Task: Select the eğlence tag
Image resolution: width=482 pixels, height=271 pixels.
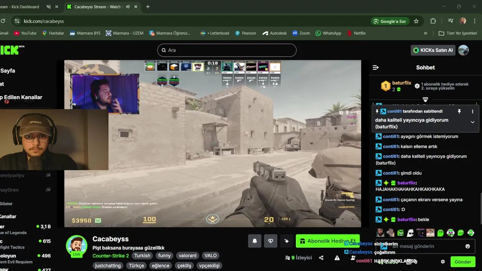Action: point(161,266)
